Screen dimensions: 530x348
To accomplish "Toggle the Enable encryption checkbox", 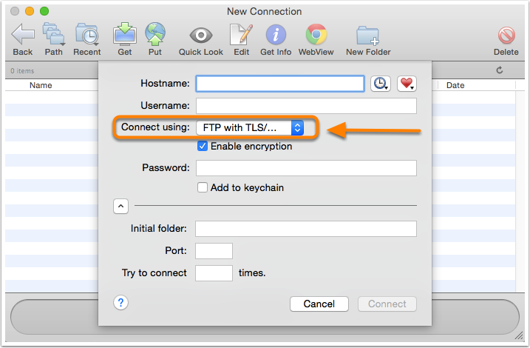I will [x=202, y=147].
